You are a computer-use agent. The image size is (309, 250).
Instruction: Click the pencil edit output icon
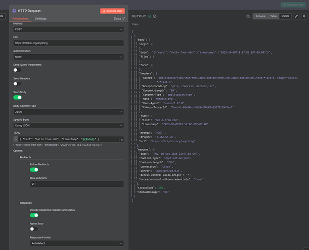pos(296,16)
